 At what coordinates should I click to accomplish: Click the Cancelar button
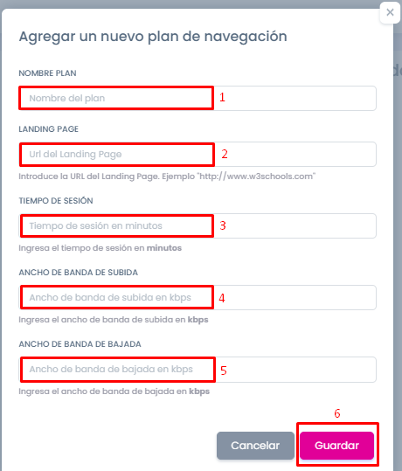[255, 445]
